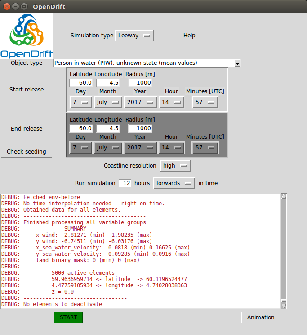Open Coastline resolution dropdown
Viewport: 307px width, 335px height.
coord(175,166)
